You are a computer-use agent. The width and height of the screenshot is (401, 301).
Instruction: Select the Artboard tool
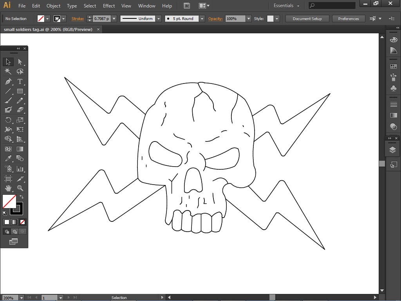click(x=8, y=179)
